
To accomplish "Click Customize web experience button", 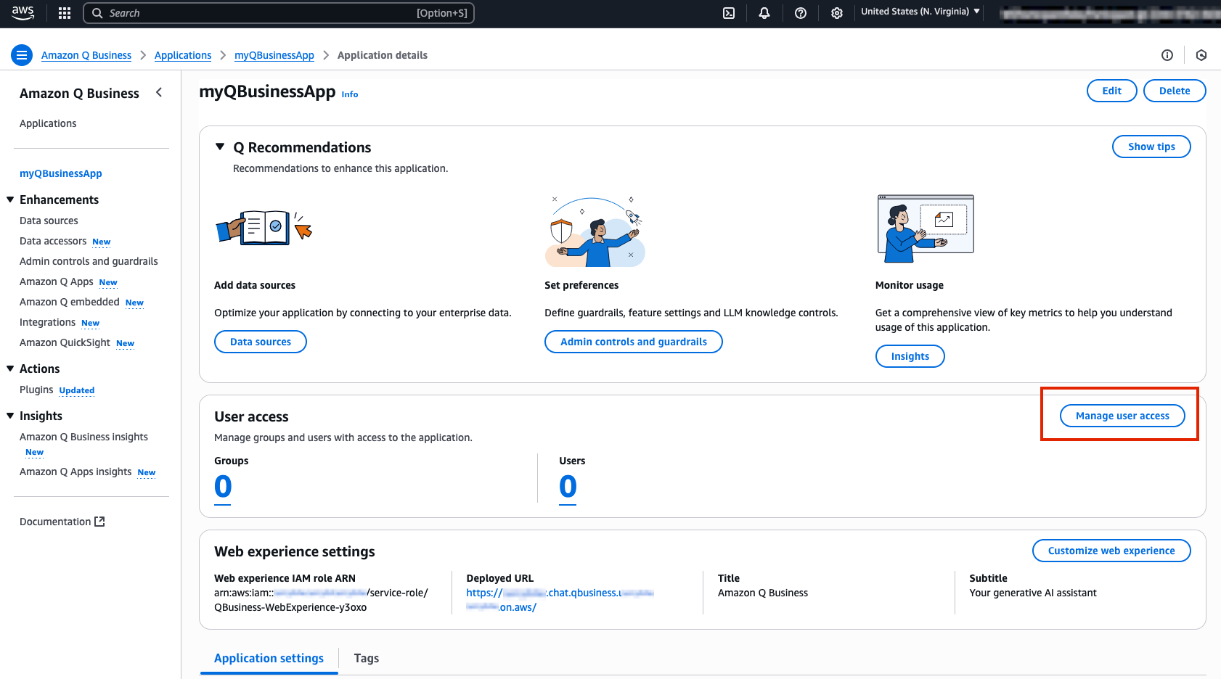I will (1111, 551).
